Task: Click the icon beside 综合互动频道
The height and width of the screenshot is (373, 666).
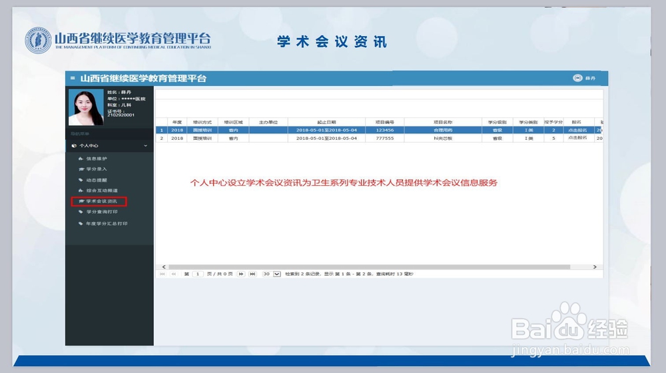Action: point(81,190)
